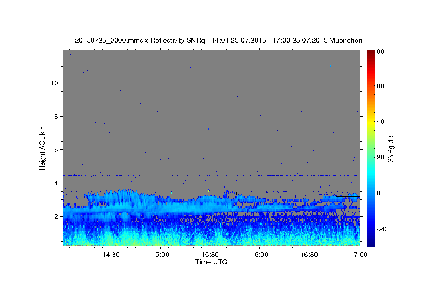This screenshot has width=445, height=296.
Task: Click the height axis label 8
Action: [56, 117]
